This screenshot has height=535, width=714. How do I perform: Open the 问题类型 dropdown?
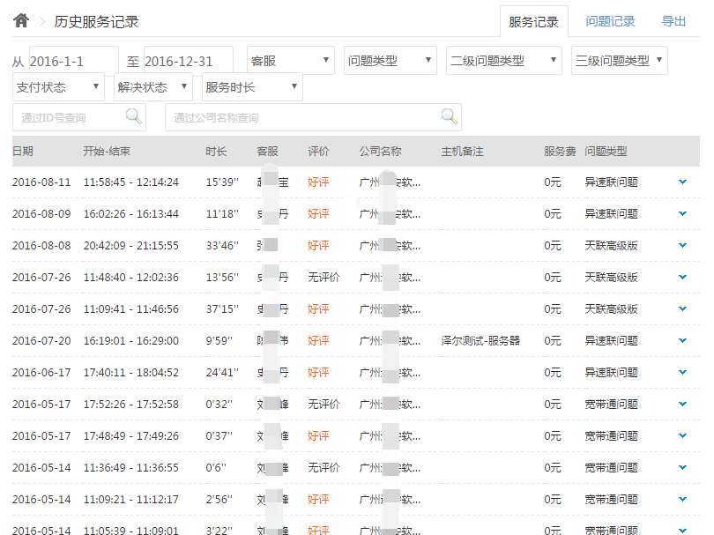[390, 61]
